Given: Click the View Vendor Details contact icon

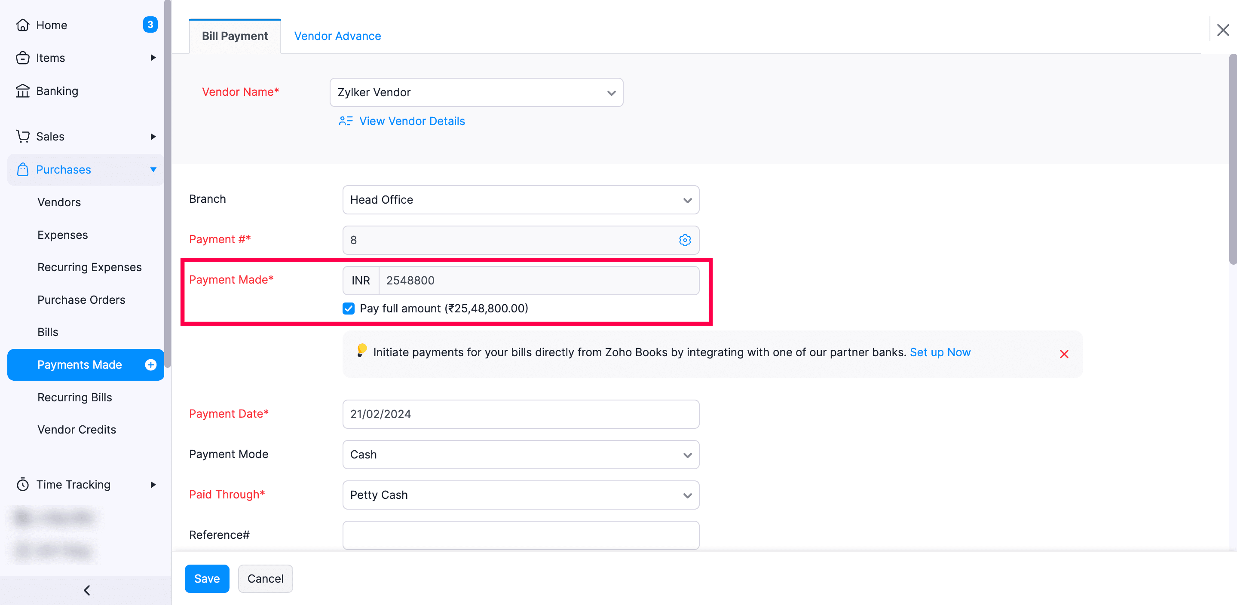Looking at the screenshot, I should tap(345, 121).
